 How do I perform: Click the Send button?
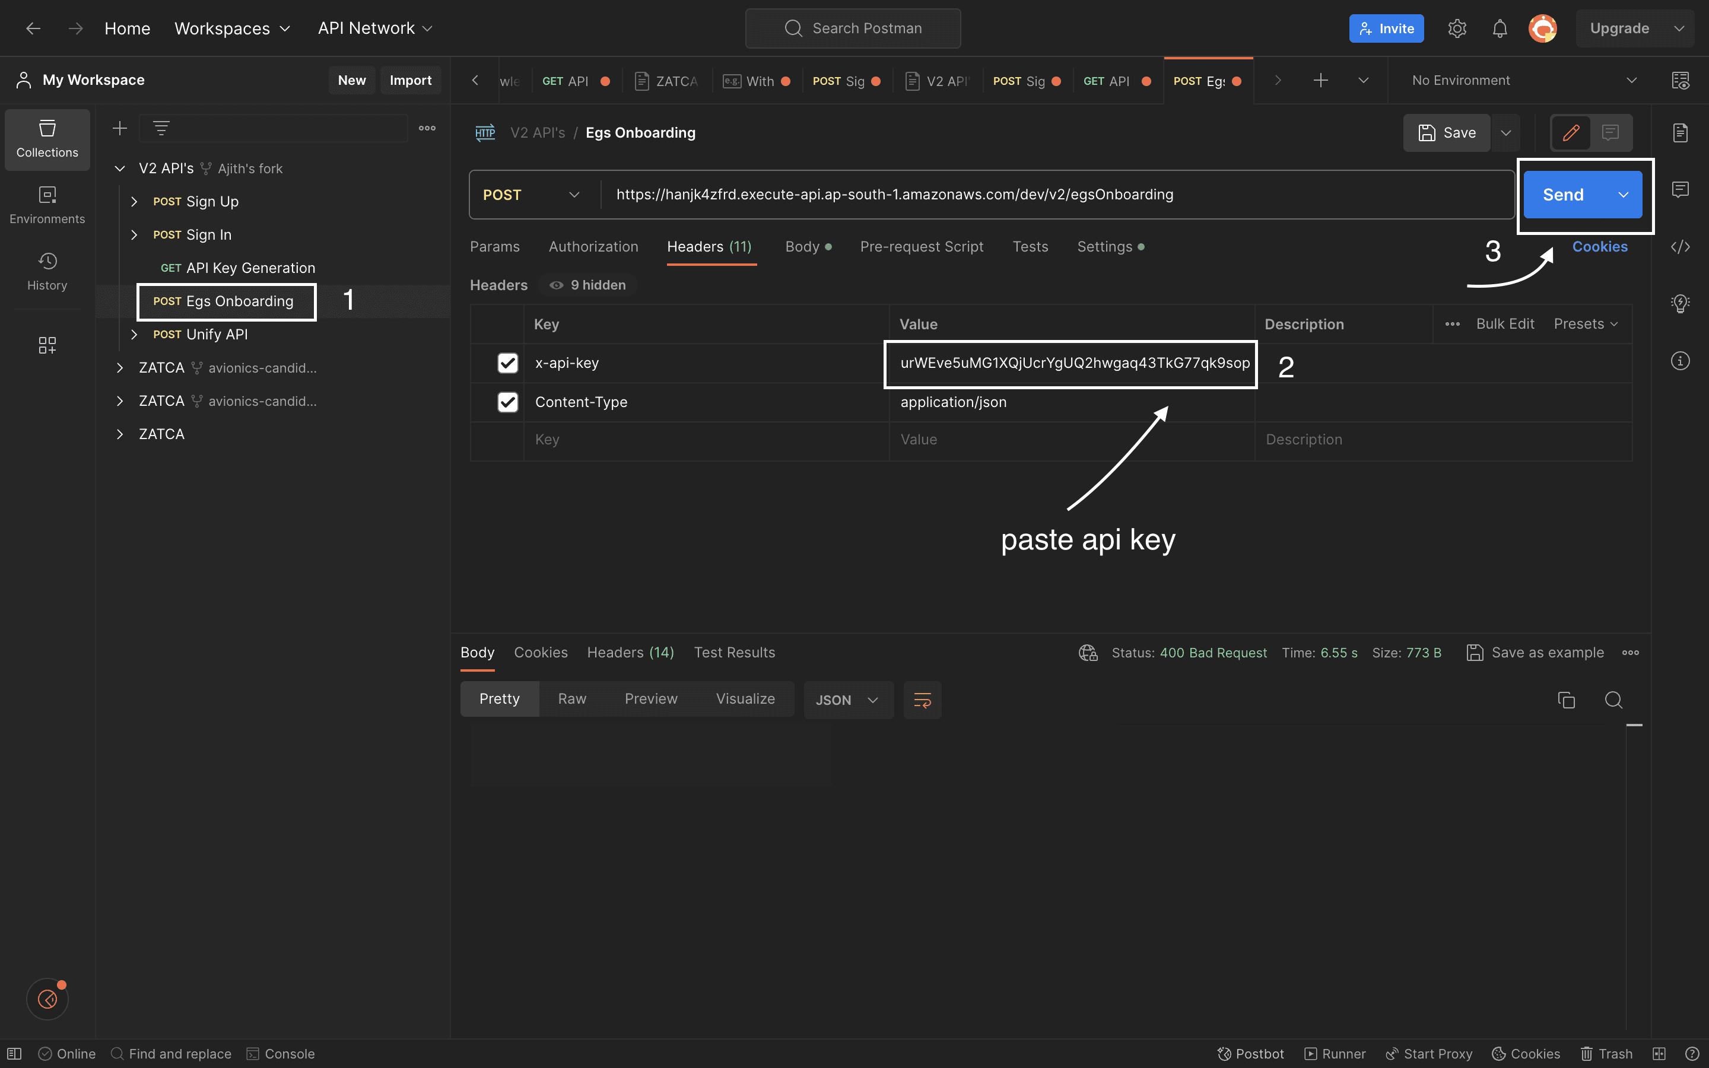1563,194
